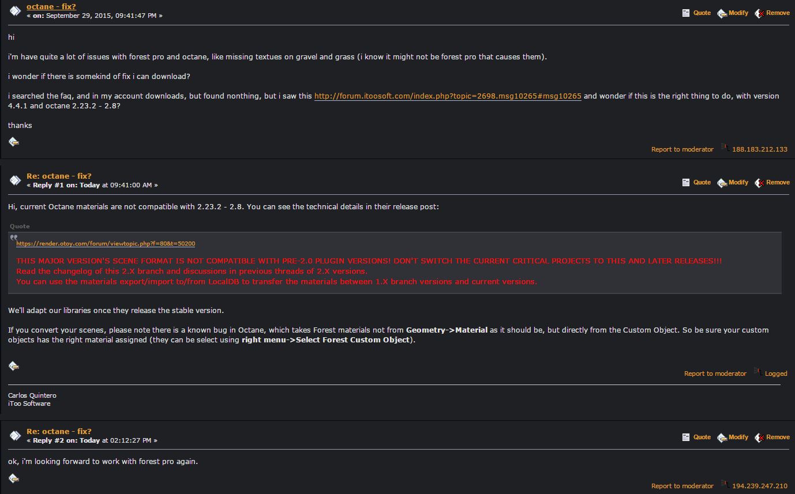Screen dimensions: 795x494
Task: Click Modify text link on Reply #2
Action: (738, 437)
